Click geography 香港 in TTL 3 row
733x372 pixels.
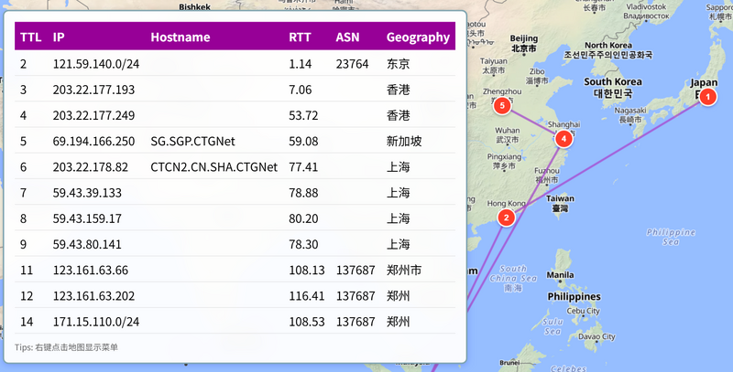399,89
